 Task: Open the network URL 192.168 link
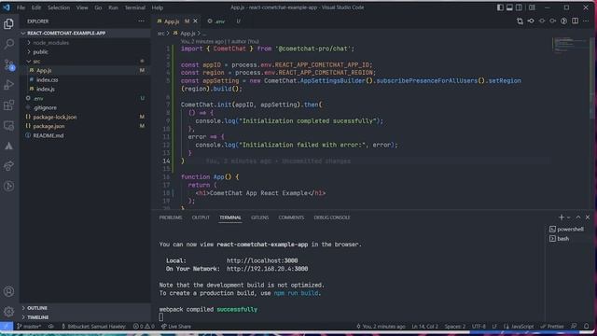[267, 269]
